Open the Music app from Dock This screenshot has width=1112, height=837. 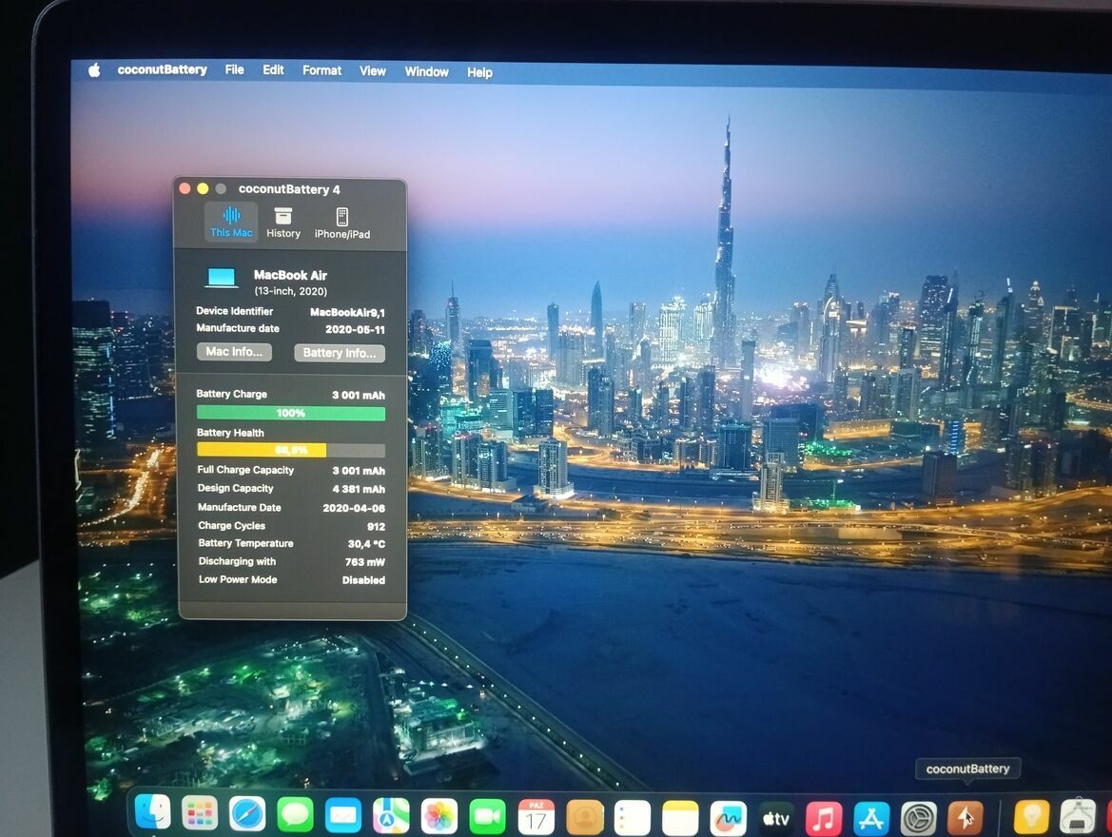click(x=823, y=817)
